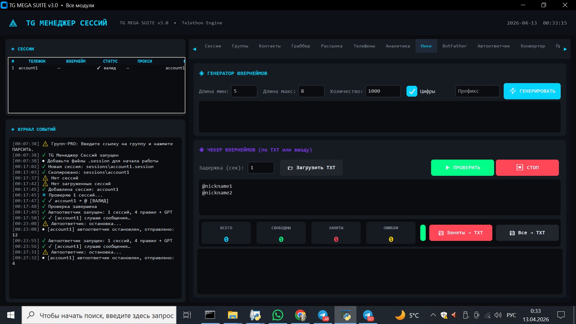Open the Автоответчик tab
The width and height of the screenshot is (576, 324).
[493, 46]
